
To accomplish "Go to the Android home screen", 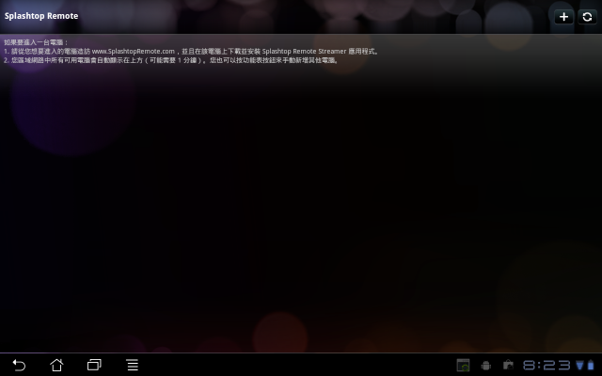I will 56,365.
